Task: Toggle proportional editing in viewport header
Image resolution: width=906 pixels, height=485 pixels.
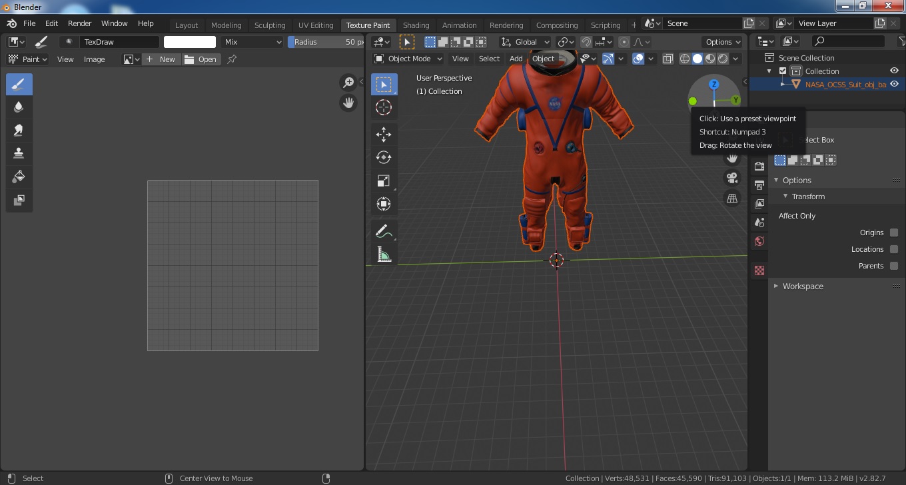Action: tap(624, 41)
